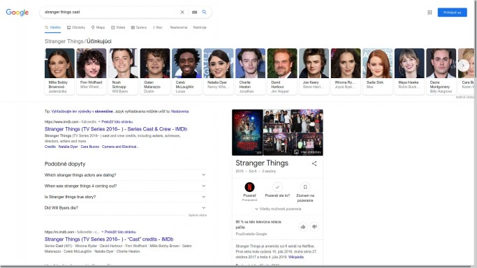The width and height of the screenshot is (477, 268).
Task: Click 'Preložiť túto stránku' for m.imdb result
Action: [x=120, y=232]
